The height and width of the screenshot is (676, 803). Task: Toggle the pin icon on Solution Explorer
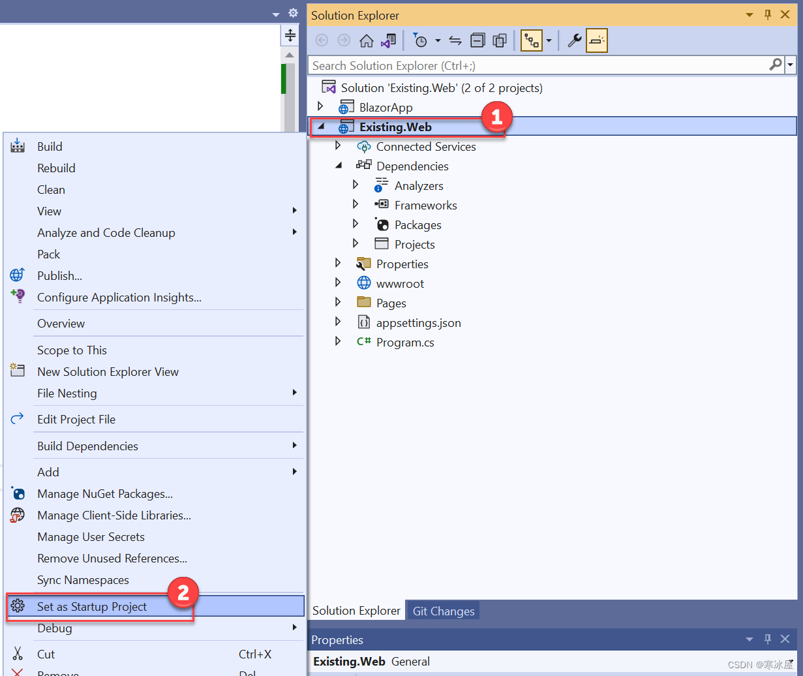(x=767, y=14)
